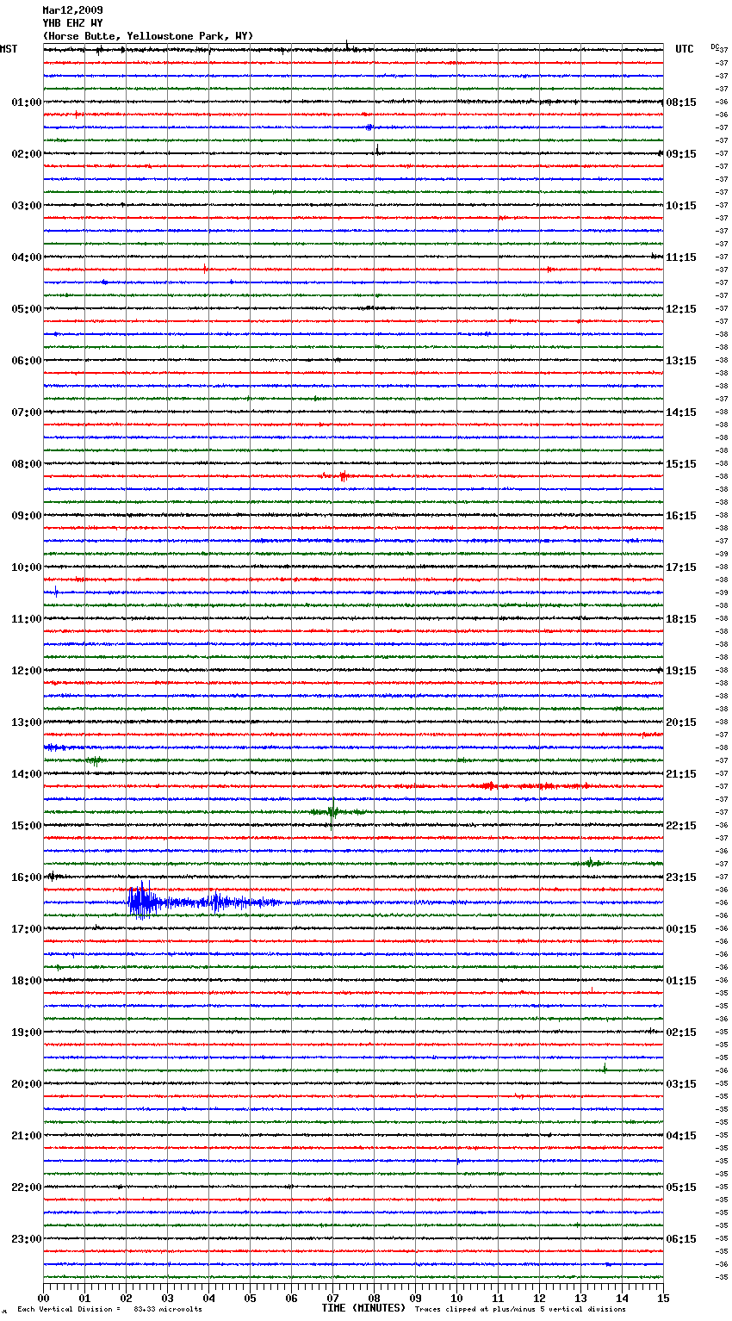Select the 17:00 MST row label
This screenshot has height=1321, width=732.
click(x=27, y=929)
